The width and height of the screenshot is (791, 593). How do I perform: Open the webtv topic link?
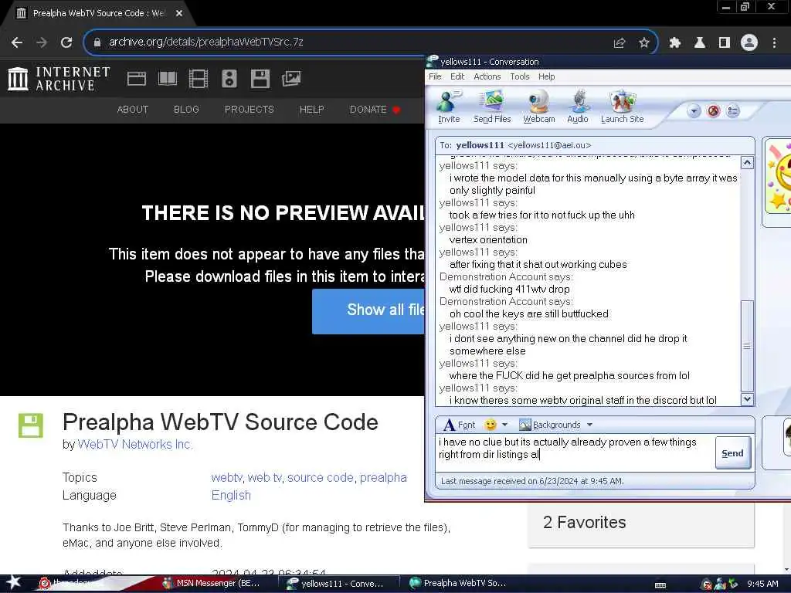226,477
